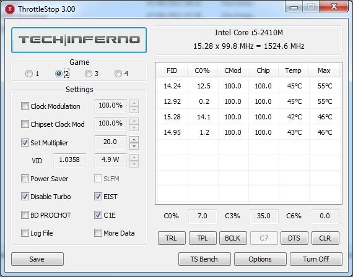The image size is (353, 277).
Task: Click the FID value 14.95
Action: click(172, 132)
